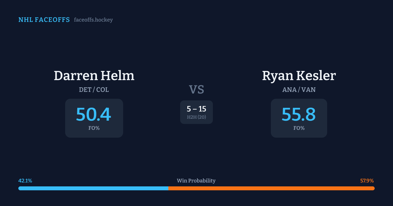The height and width of the screenshot is (206, 393).
Task: Click the large 55.8 number
Action: pos(299,114)
